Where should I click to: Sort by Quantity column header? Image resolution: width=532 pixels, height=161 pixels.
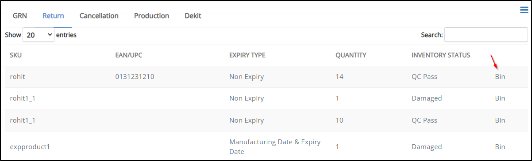(x=351, y=55)
